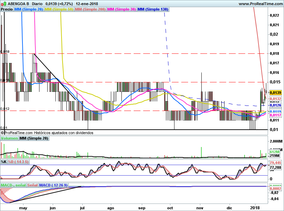Toggle the yellow MM (Simple 50) legend
The image size is (284, 211).
[59, 10]
